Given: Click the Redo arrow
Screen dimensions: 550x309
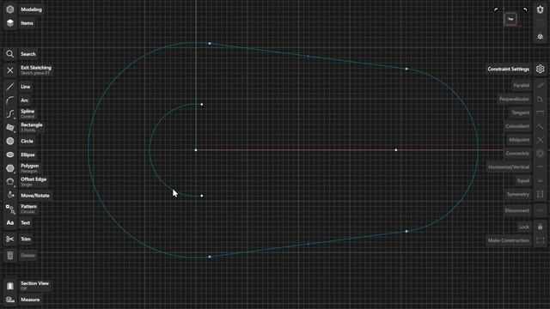Looking at the screenshot, I should 525,9.
